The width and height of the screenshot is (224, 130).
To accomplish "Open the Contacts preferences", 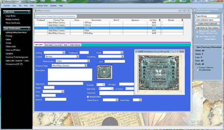I will (x=9, y=54).
